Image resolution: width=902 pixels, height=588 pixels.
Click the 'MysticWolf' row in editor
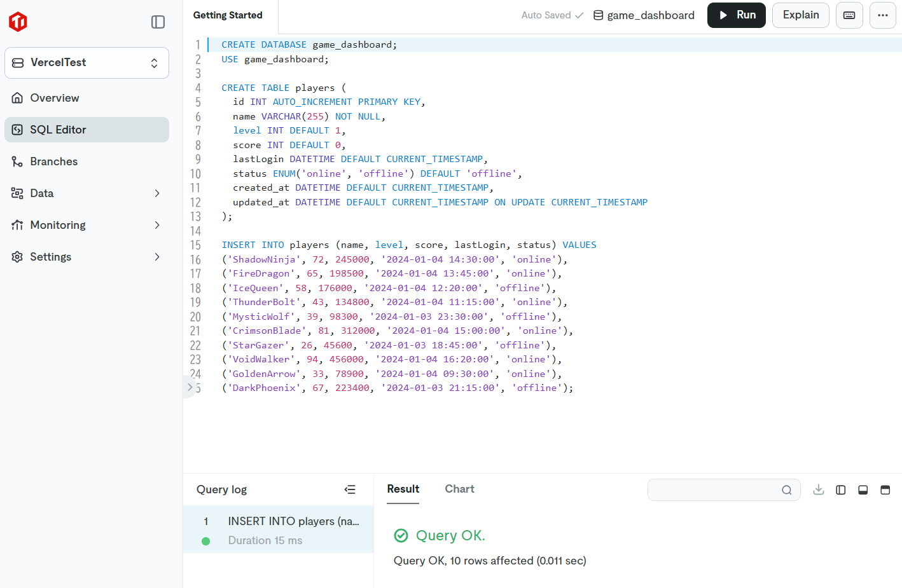point(391,317)
